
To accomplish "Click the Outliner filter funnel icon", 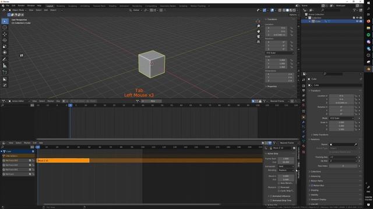I will coord(354,10).
